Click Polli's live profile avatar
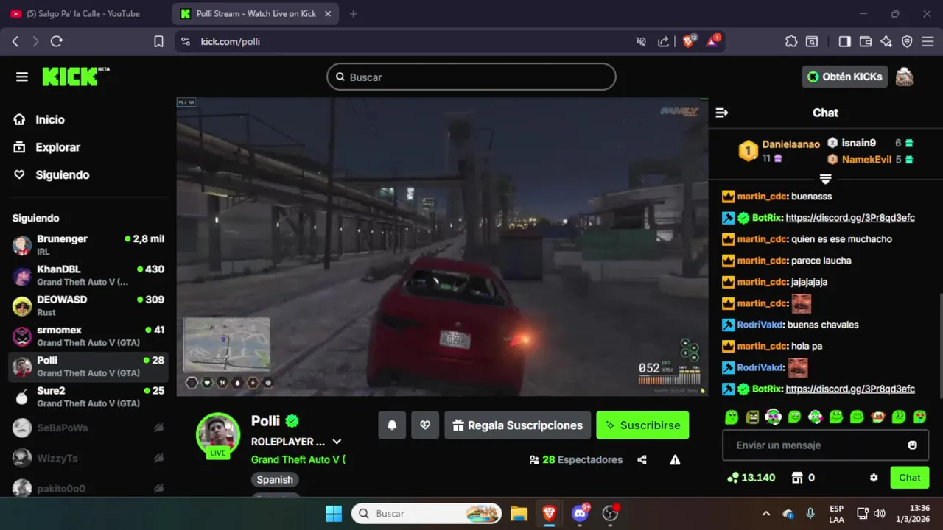This screenshot has height=530, width=943. [x=218, y=434]
